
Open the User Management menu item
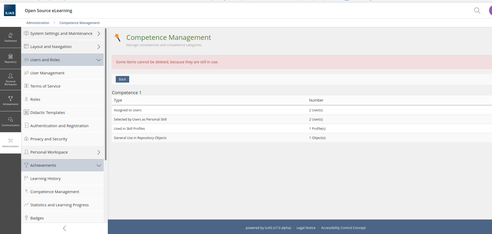point(47,73)
